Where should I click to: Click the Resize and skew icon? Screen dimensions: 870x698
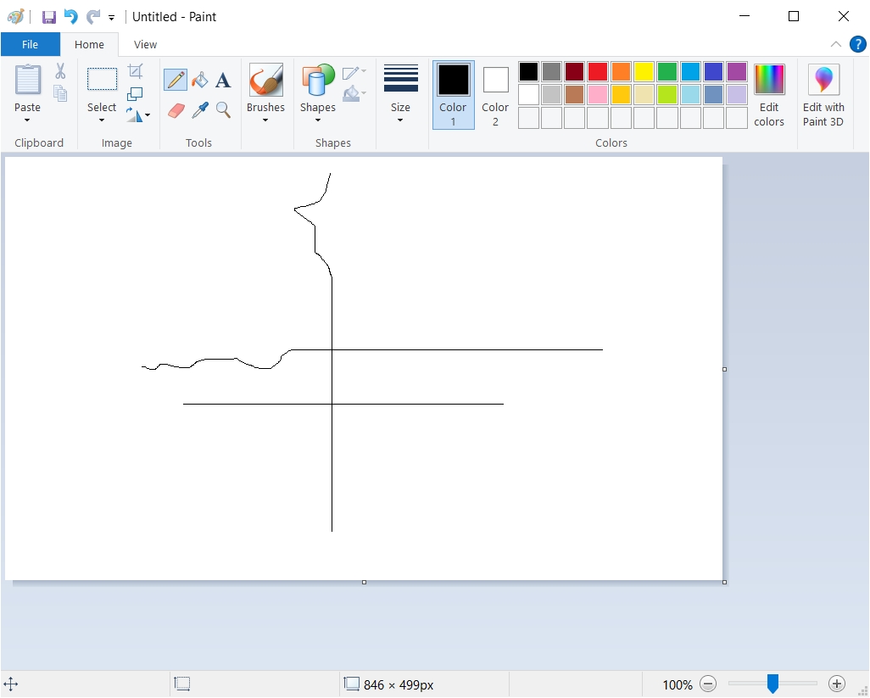click(135, 94)
